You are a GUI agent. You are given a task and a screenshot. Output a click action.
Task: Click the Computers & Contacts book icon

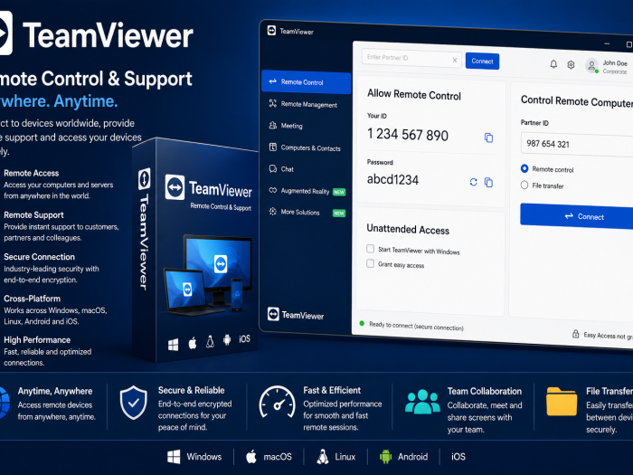pos(273,147)
